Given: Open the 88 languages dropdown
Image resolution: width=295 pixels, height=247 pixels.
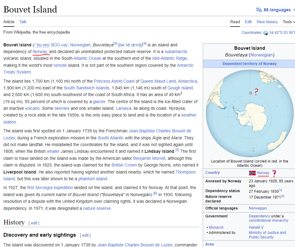Looking at the screenshot, I should (x=277, y=10).
